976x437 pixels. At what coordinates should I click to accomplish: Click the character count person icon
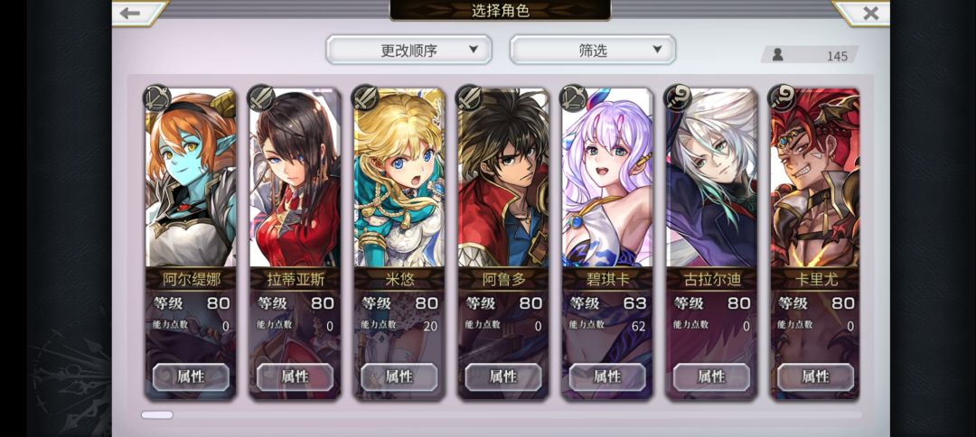[x=777, y=55]
